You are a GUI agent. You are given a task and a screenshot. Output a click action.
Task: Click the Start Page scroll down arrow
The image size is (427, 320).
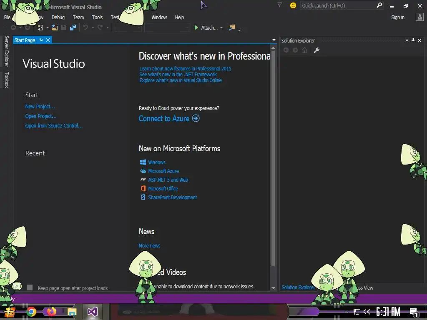(x=273, y=288)
